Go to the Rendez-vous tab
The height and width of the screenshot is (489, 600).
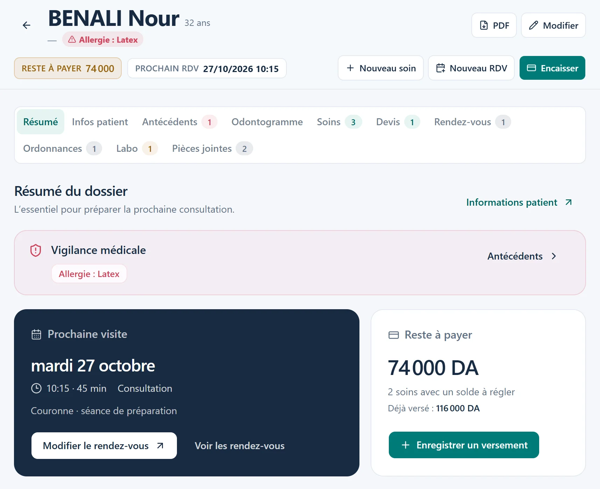[472, 122]
